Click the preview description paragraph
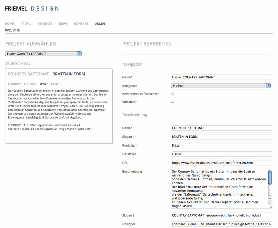The image size is (278, 228). [x=59, y=104]
